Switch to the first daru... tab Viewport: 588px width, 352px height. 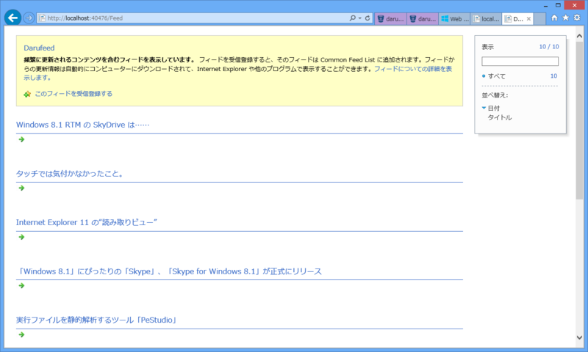coord(391,19)
